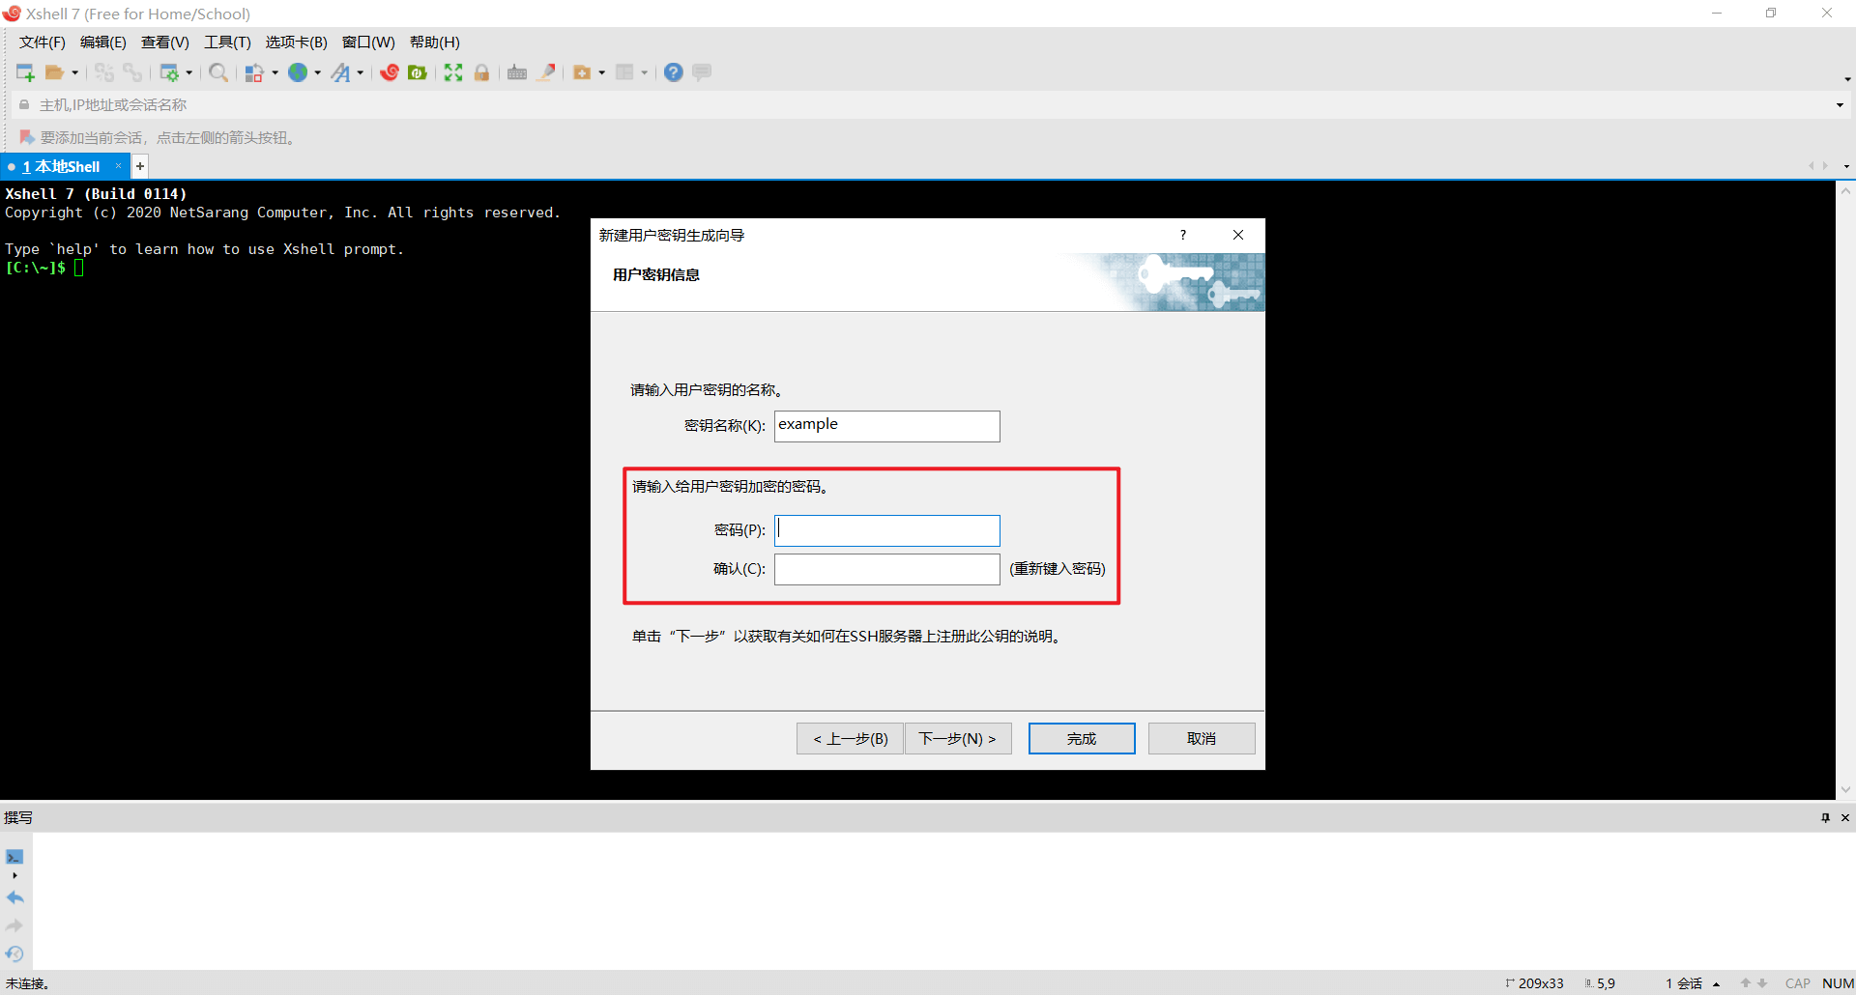
Task: Click the New Session toolbar icon
Action: [x=25, y=72]
